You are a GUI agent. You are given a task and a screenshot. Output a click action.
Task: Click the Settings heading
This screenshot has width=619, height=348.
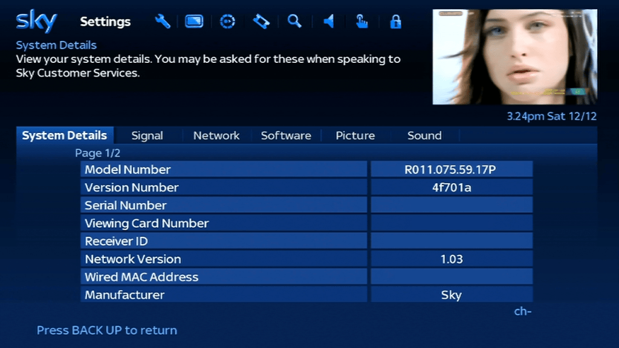(x=105, y=21)
